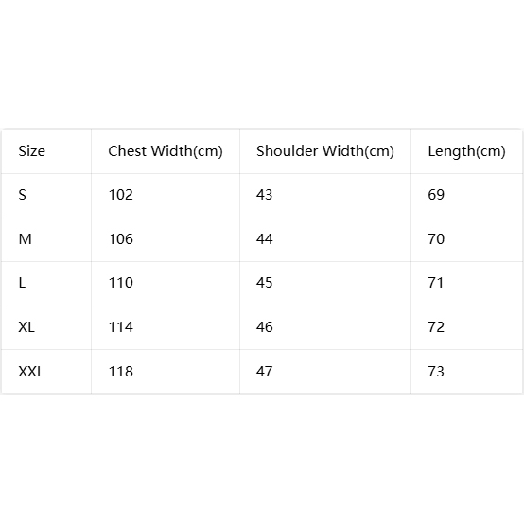
Task: Click the Shoulder Width(cm) header
Action: [325, 151]
